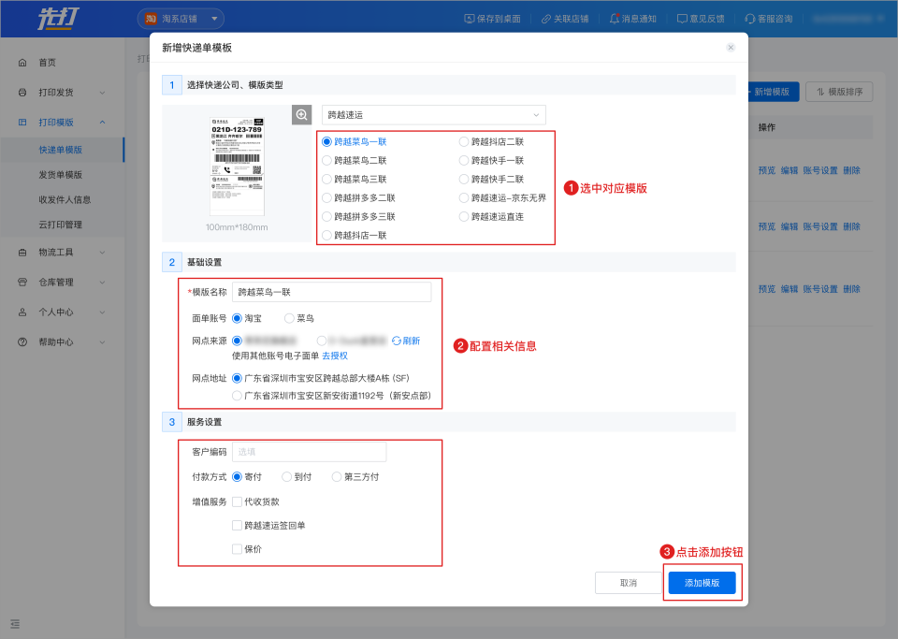Click 关联店铺 link icon in header
The image size is (898, 639).
point(546,19)
